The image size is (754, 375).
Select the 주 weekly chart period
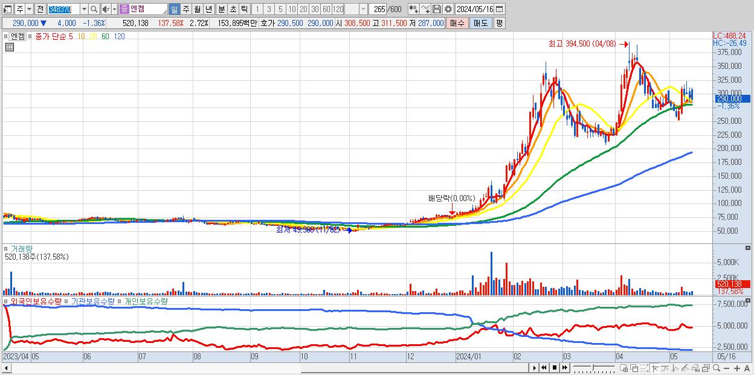click(185, 9)
